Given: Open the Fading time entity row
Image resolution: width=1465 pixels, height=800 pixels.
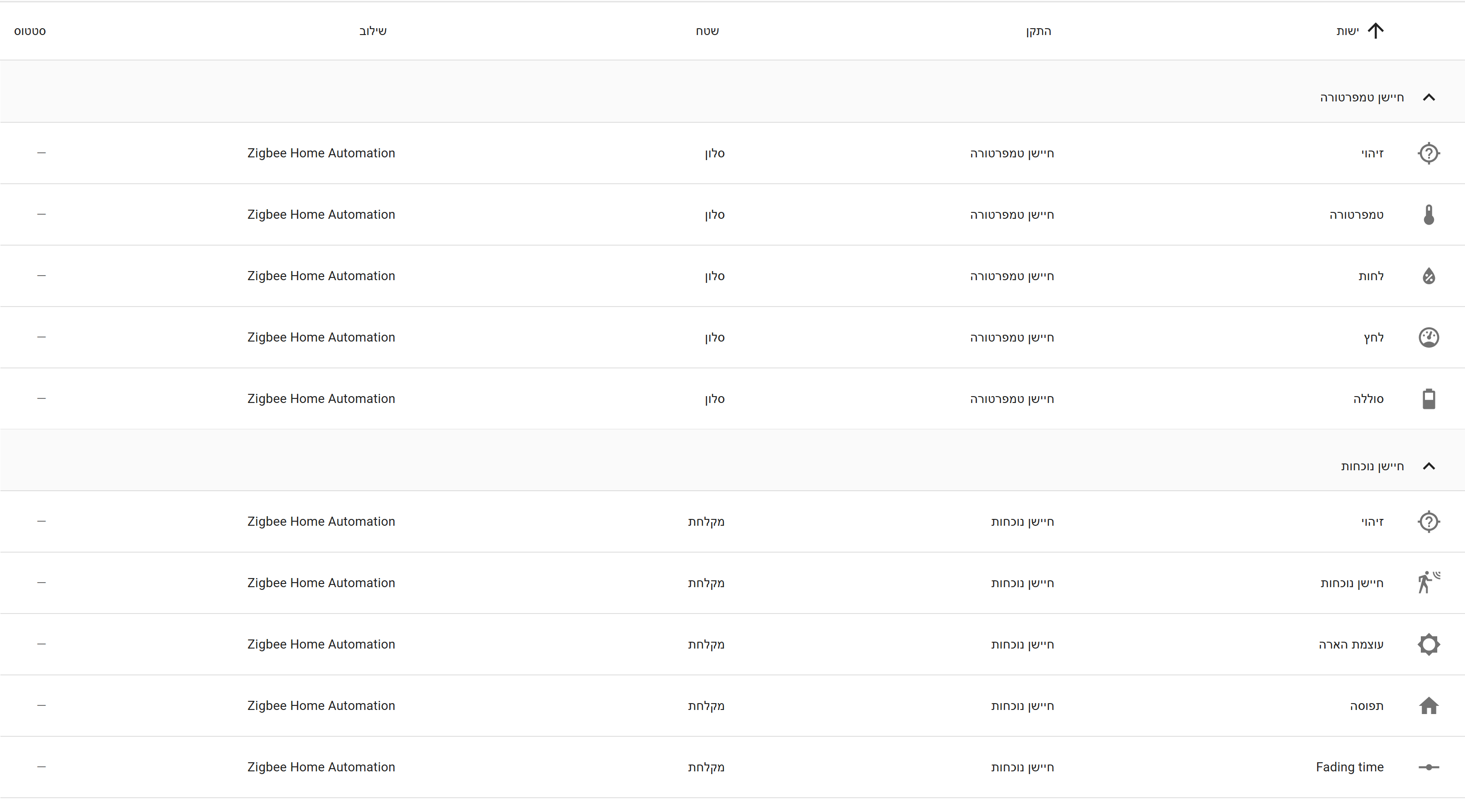Looking at the screenshot, I should click(x=732, y=767).
